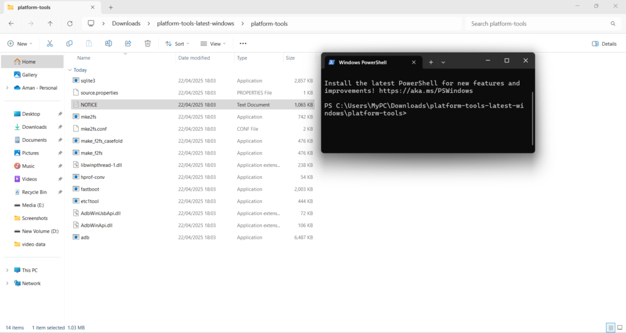Add a new File Explorer tab
626x333 pixels.
pos(111,7)
